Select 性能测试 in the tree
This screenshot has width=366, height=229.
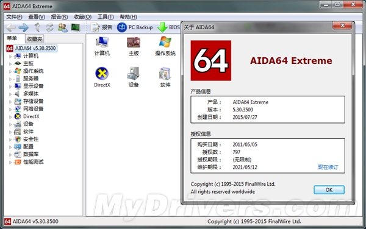click(34, 161)
